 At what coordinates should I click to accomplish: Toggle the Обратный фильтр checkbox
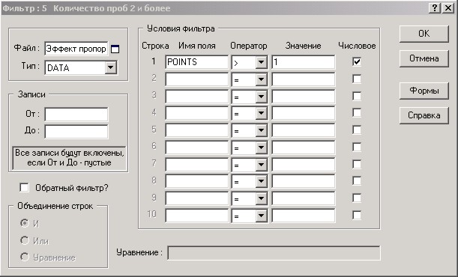point(24,187)
